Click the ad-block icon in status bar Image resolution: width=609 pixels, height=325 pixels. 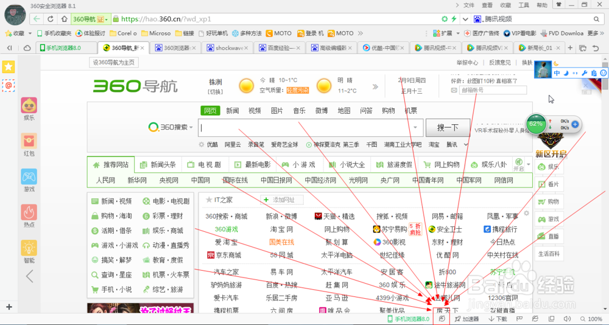click(441, 319)
